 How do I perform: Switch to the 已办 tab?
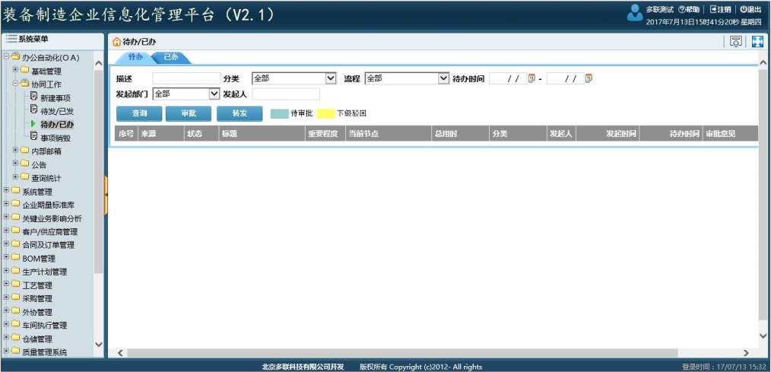click(x=171, y=57)
